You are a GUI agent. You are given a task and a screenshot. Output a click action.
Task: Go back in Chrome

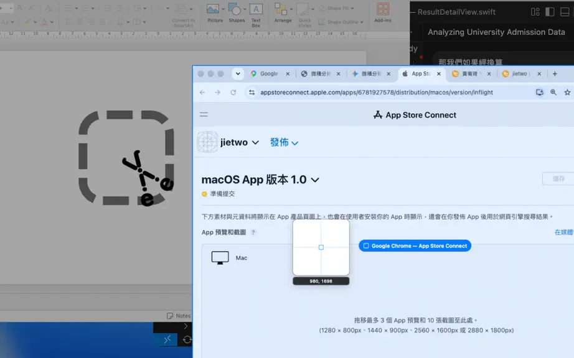pos(202,93)
